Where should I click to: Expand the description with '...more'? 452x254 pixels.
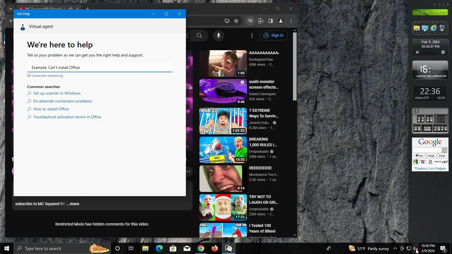click(x=73, y=204)
